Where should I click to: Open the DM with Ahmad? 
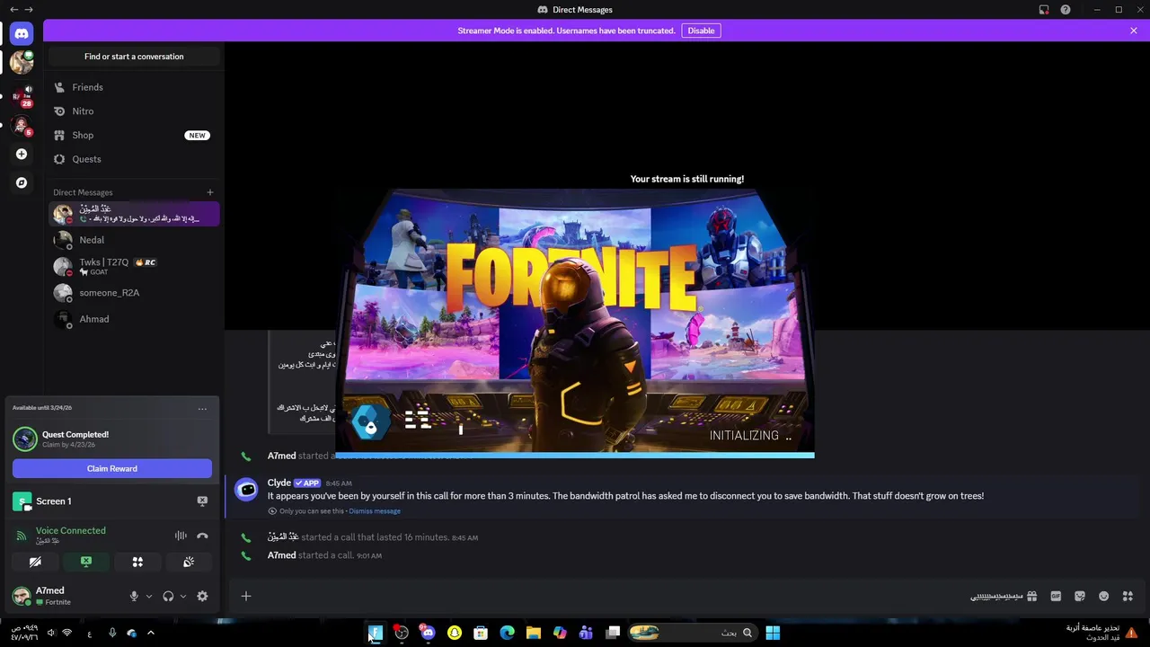pos(134,319)
